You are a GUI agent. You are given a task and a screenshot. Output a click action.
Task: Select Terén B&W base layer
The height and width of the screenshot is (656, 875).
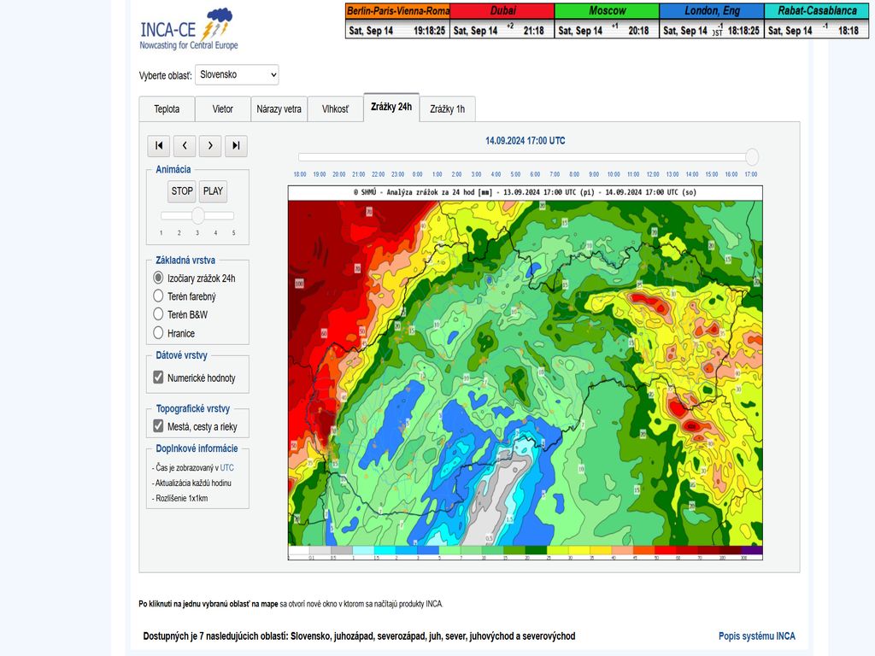[x=158, y=314]
